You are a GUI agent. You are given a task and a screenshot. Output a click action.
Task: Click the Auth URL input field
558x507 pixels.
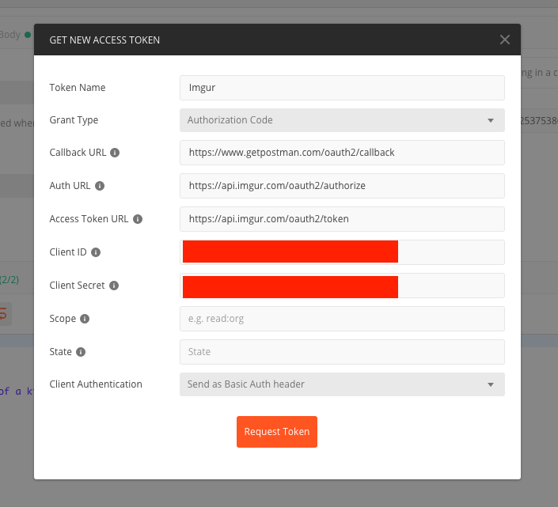point(342,186)
